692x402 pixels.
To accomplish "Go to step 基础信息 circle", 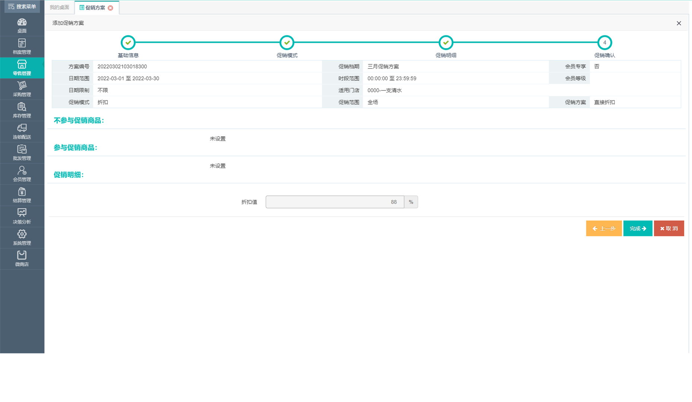I will click(128, 42).
